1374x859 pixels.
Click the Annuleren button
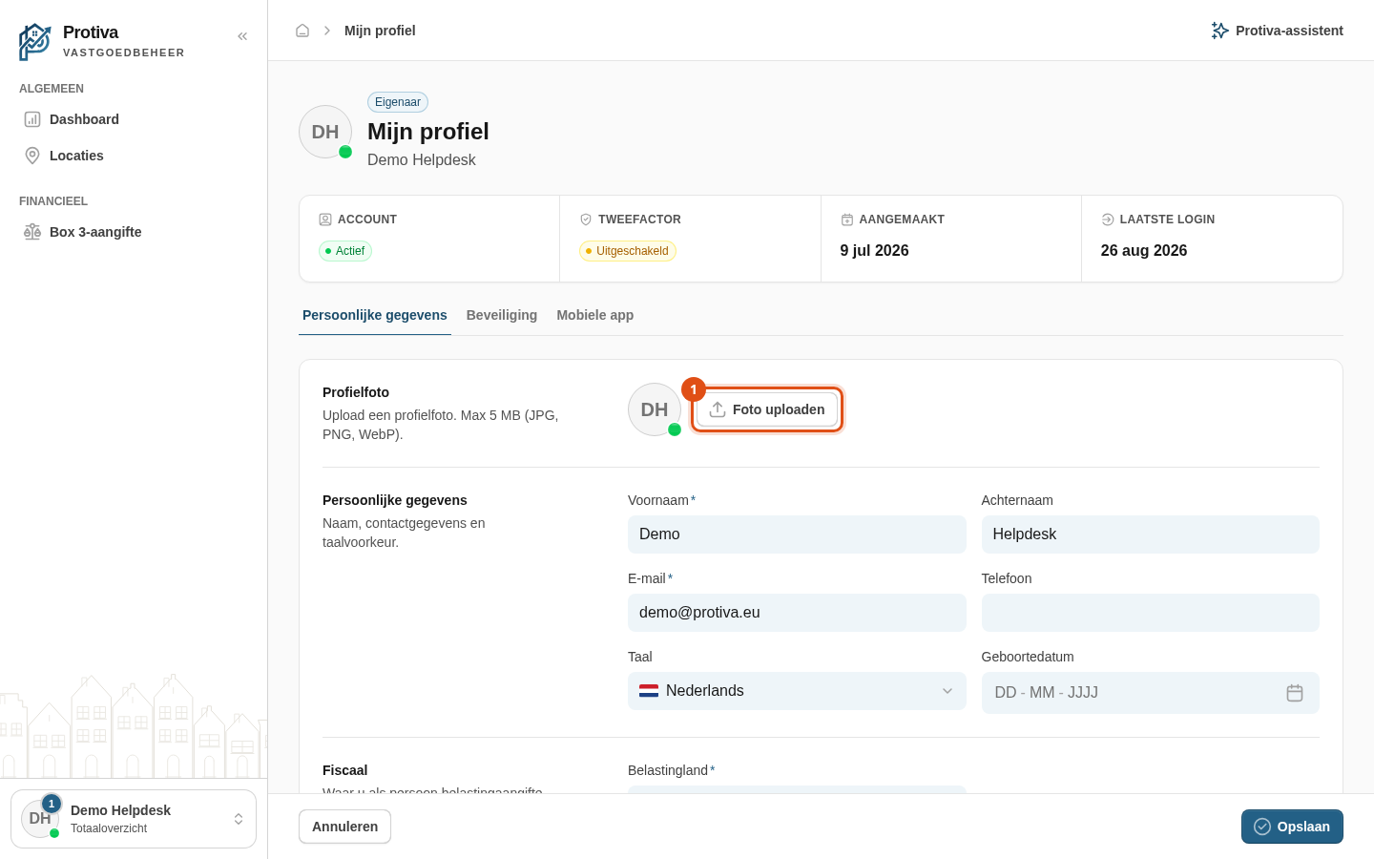click(344, 827)
